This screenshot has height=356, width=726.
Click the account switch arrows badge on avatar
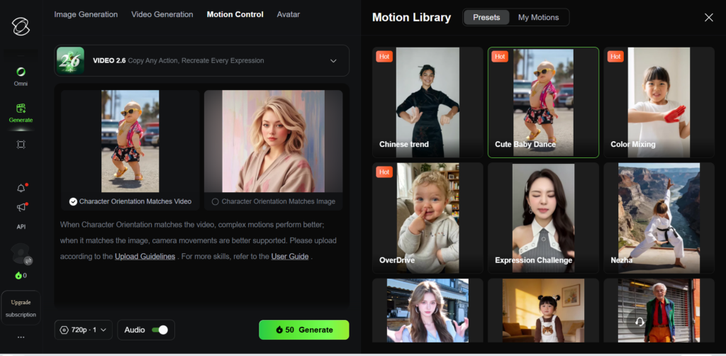(28, 261)
